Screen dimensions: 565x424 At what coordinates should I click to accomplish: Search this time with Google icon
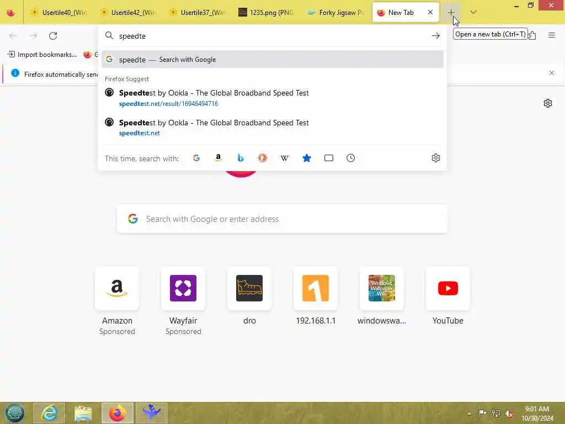(196, 158)
